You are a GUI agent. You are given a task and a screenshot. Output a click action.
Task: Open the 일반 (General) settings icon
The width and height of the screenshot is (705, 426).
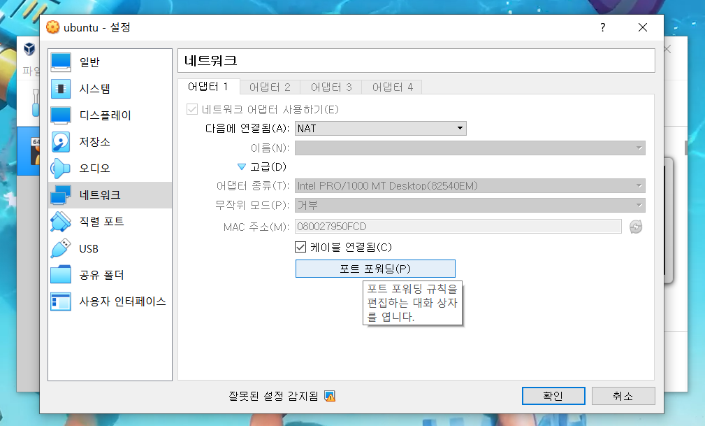click(61, 62)
